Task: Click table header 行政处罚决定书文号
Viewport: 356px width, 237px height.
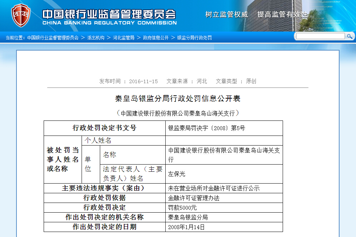Action: point(104,128)
